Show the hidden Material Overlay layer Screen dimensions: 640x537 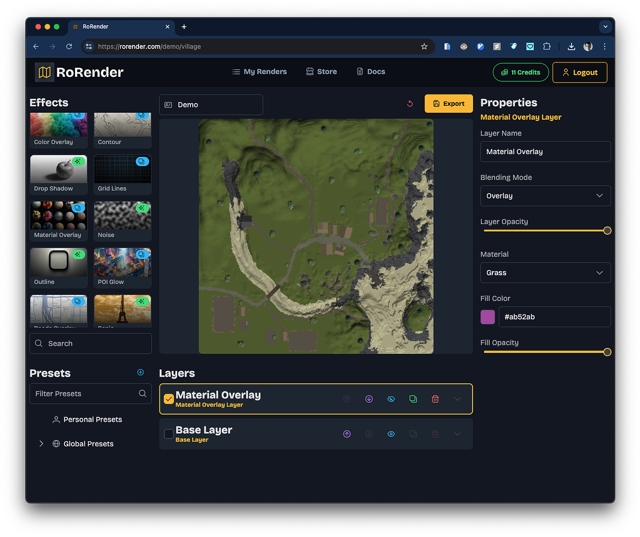pos(391,398)
